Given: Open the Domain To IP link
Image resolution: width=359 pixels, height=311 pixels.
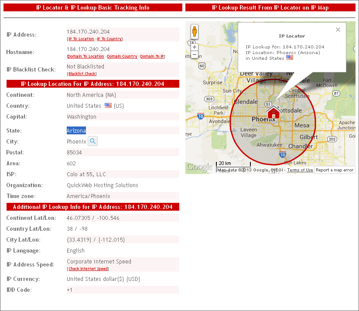Looking at the screenshot, I should point(152,56).
